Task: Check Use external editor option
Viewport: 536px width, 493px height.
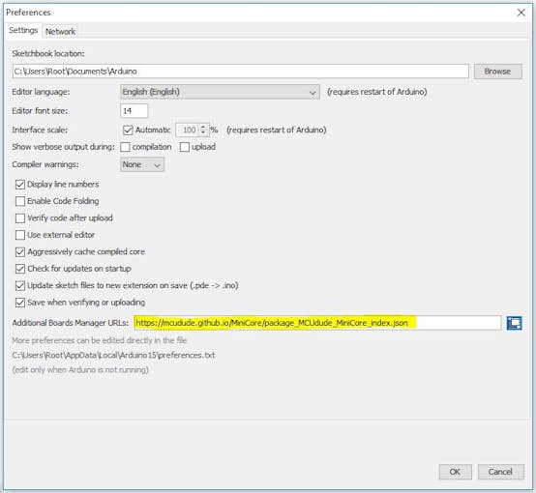Action: (x=20, y=235)
